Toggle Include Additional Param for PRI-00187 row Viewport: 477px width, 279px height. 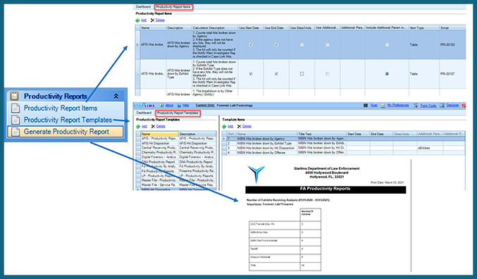[387, 74]
